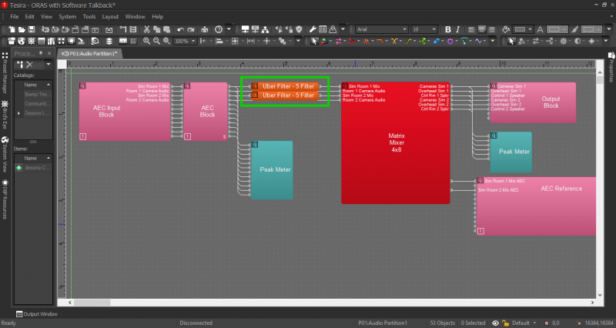
Task: Click the horizontal scrollbar thumb of the canvas
Action: 92,303
